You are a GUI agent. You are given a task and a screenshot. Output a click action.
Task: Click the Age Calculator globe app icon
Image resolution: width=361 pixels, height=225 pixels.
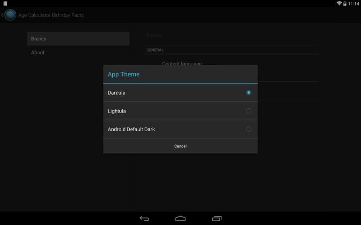(x=10, y=15)
